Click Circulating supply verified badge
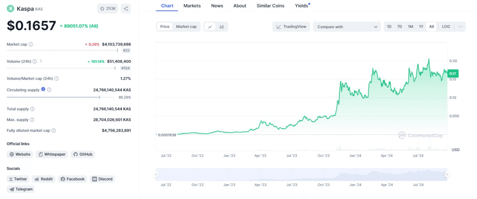The height and width of the screenshot is (199, 477). point(43,89)
